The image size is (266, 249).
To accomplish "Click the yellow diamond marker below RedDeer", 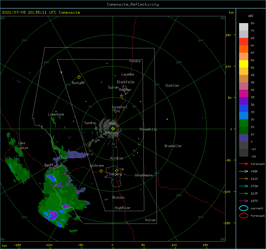I will [122, 96].
